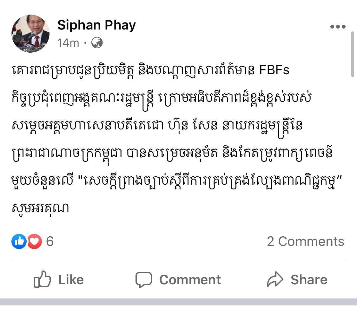
Task: Click the vertical scrollbar on the right
Action: tap(353, 55)
